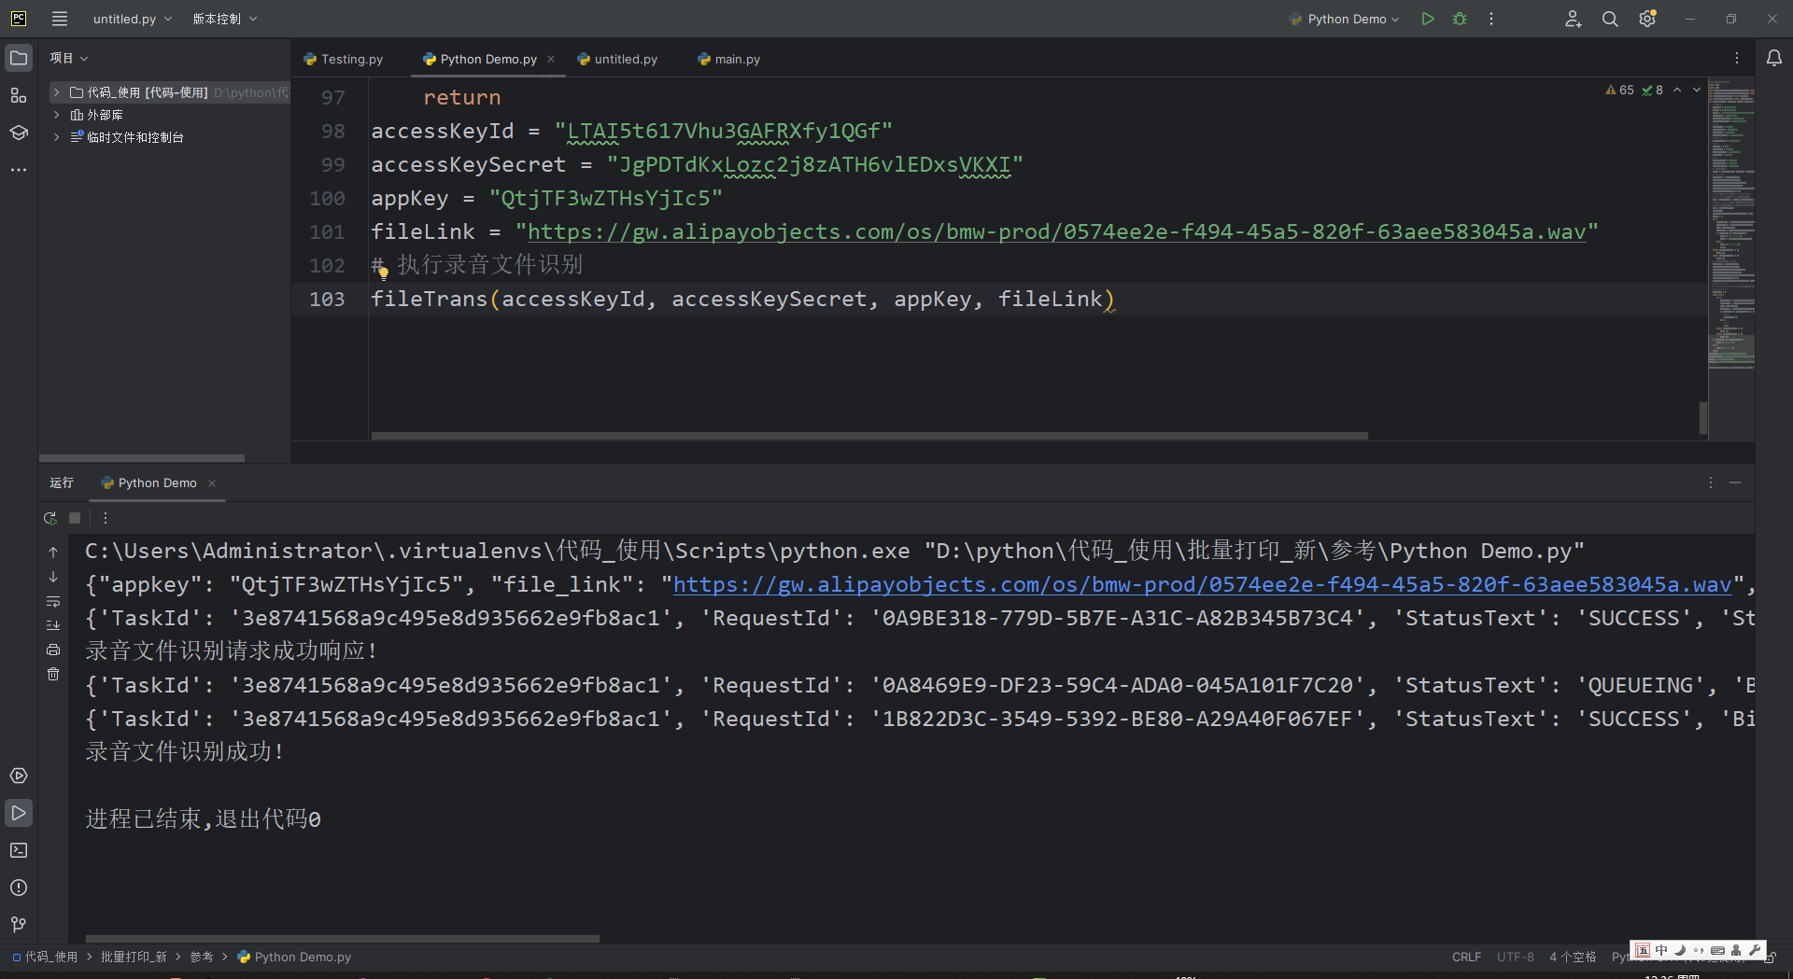Switch to the untitled.py editor tab
1793x979 pixels.
click(617, 59)
